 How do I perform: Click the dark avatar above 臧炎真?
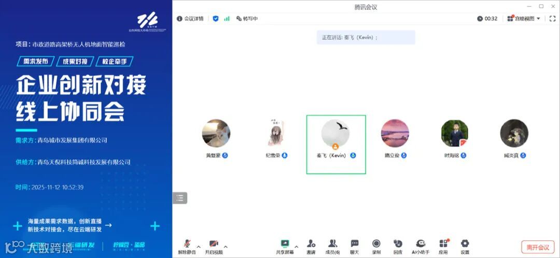(514, 133)
